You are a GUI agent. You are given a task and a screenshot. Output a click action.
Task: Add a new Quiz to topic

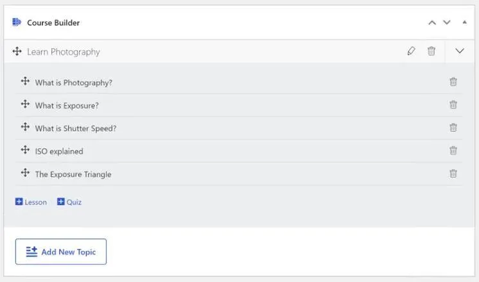[69, 202]
